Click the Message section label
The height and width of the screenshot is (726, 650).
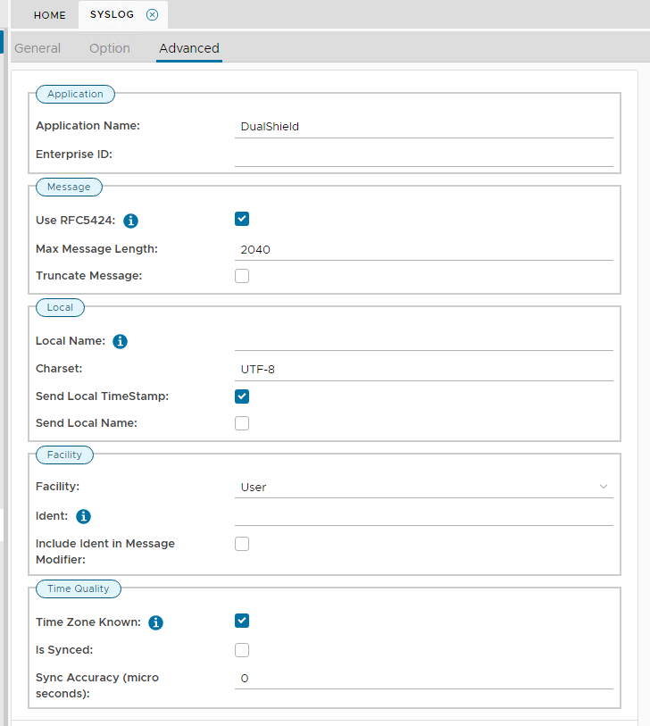pyautogui.click(x=69, y=187)
